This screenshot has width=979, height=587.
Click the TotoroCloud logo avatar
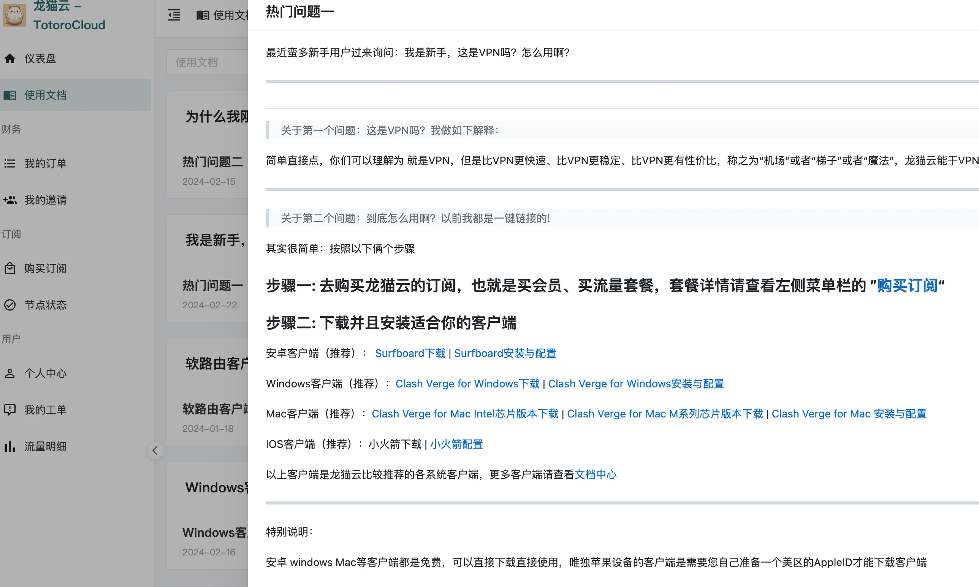[x=14, y=15]
